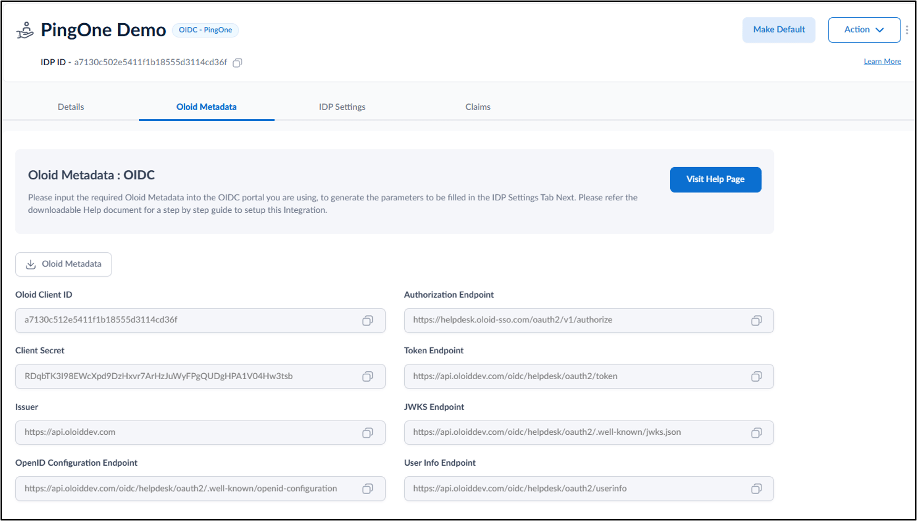
Task: Copy the Authorization Endpoint URL
Action: tap(756, 320)
